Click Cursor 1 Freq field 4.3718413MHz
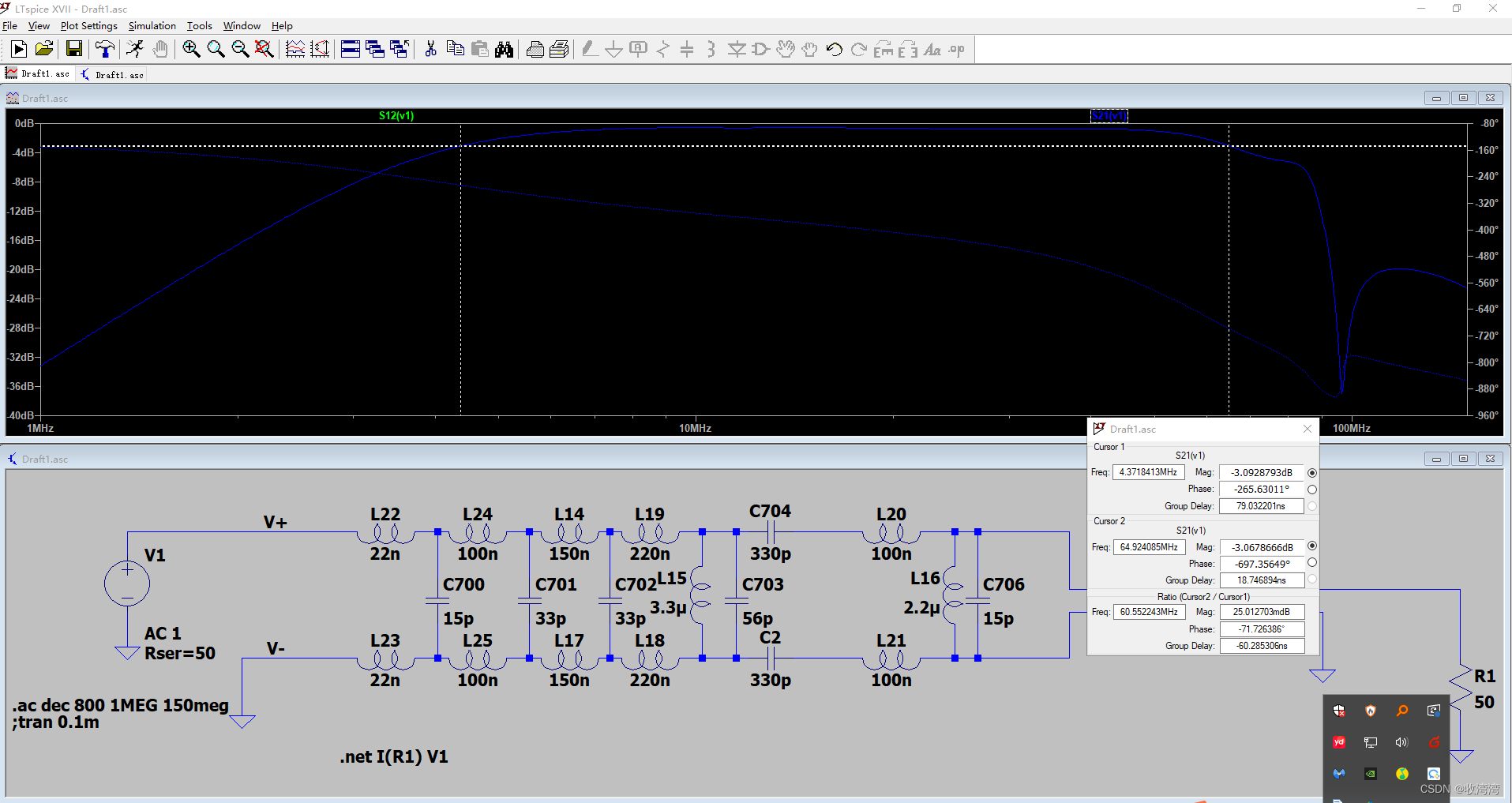 (x=1148, y=472)
